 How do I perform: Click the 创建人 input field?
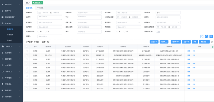(50, 36)
